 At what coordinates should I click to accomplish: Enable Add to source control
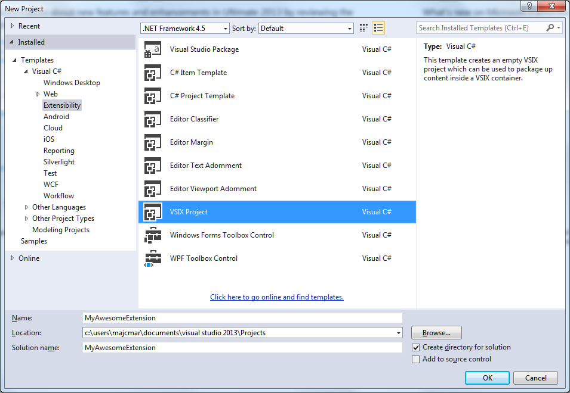416,359
